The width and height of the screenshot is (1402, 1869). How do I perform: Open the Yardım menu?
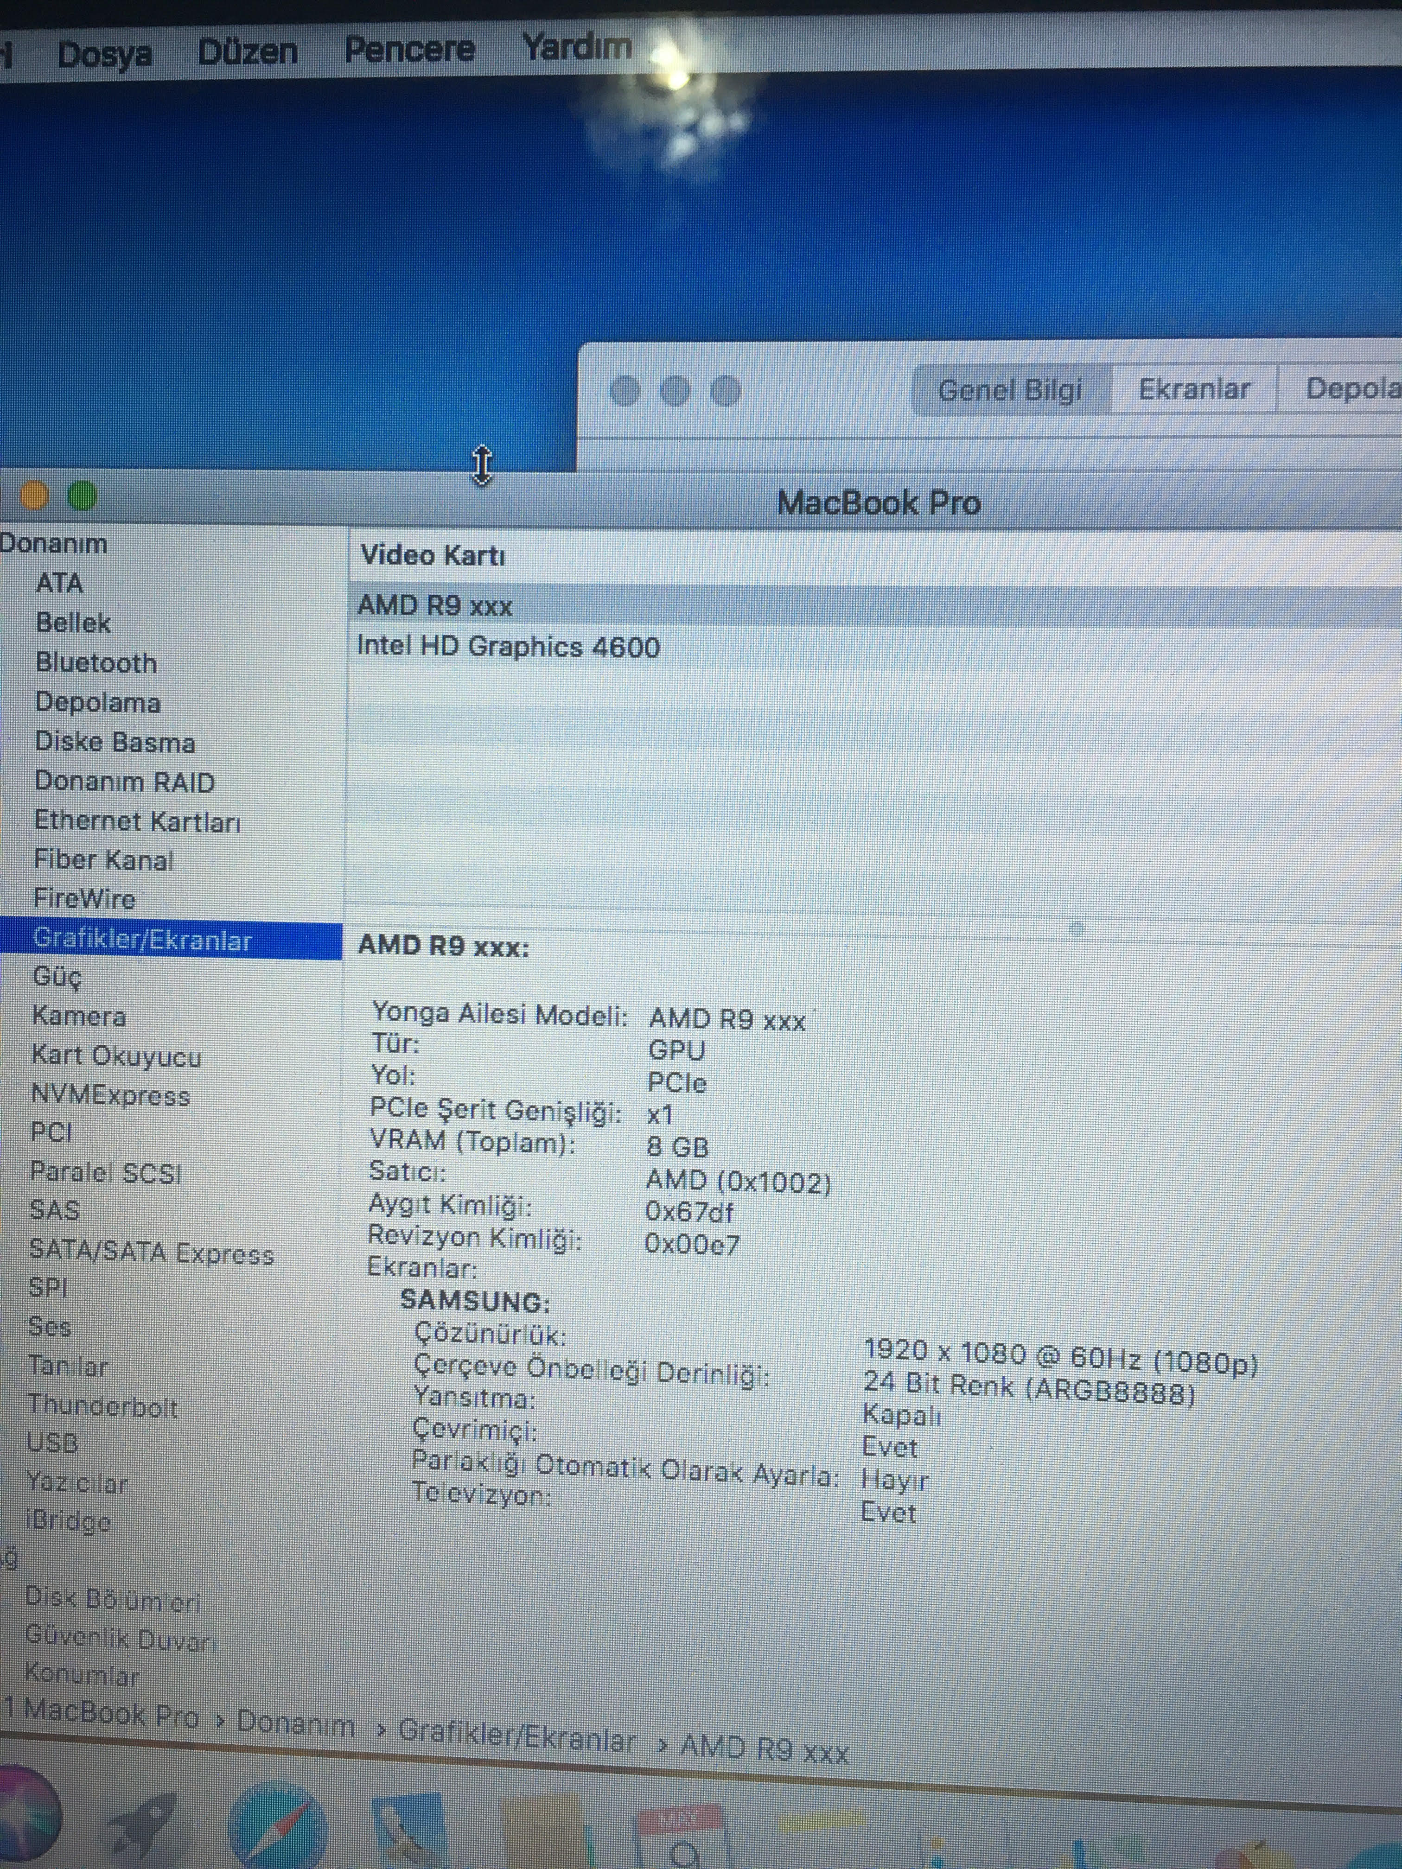click(x=576, y=46)
